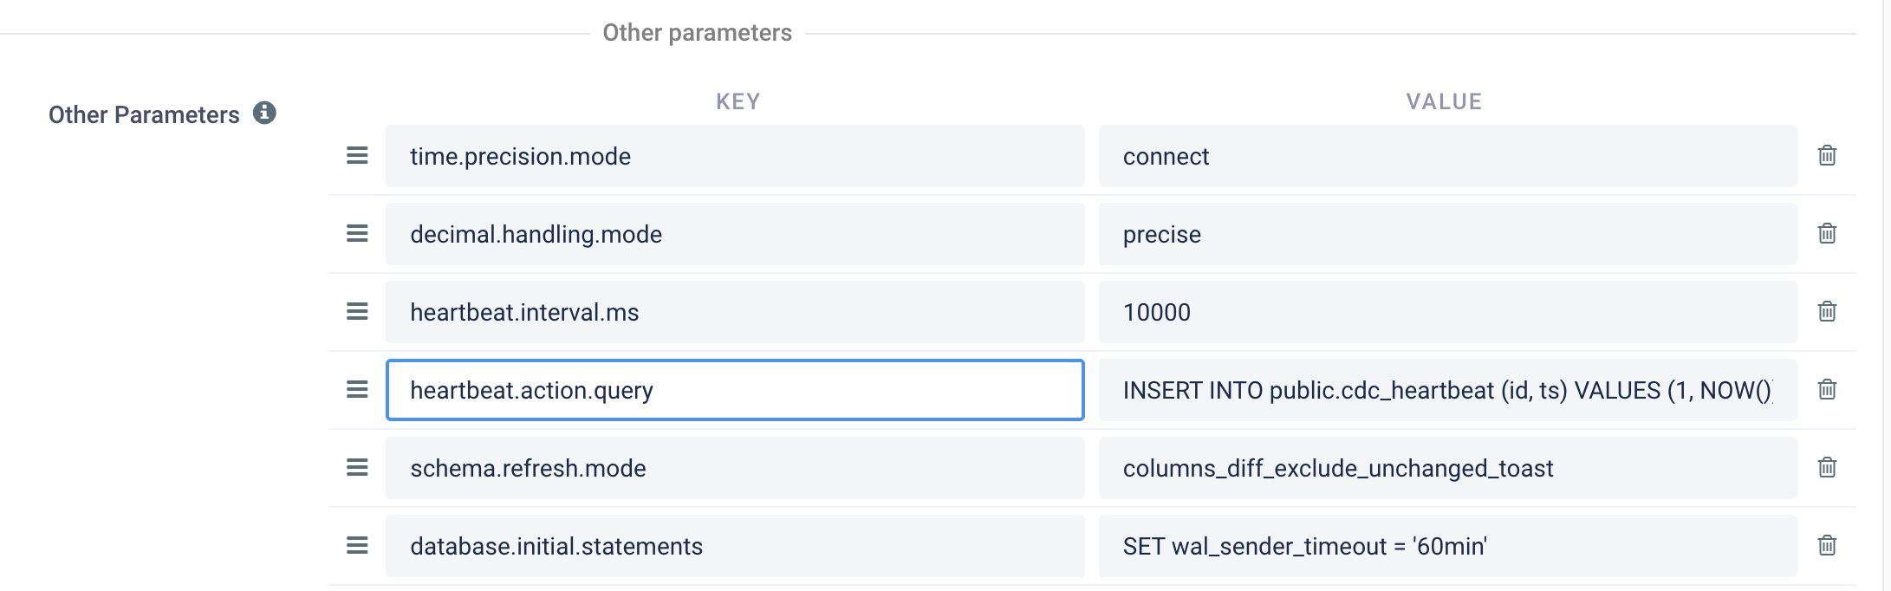Delete the time.precision.mode parameter row
Screen dimensions: 1891x591
pyautogui.click(x=1827, y=156)
